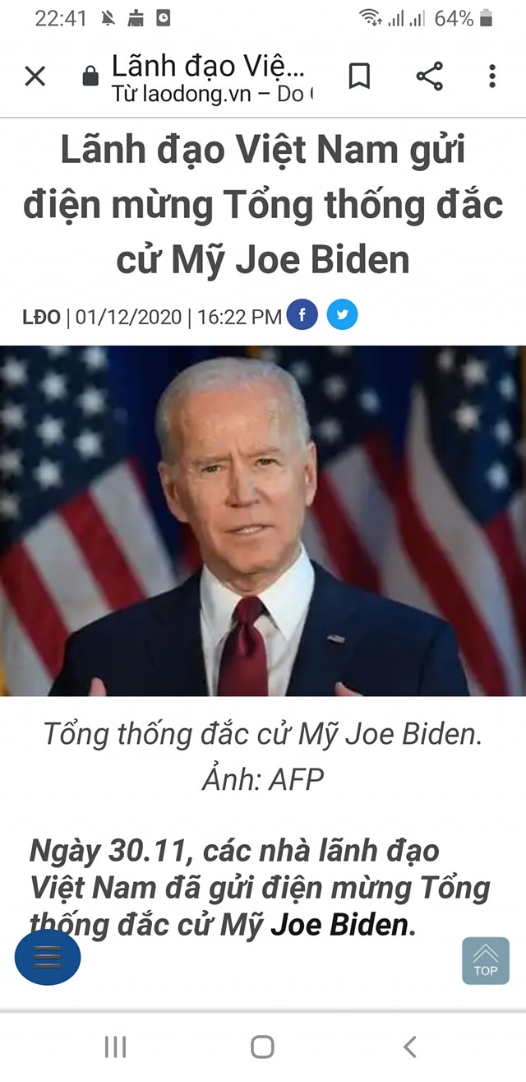This screenshot has height=1082, width=526.
Task: Tap the LĐO author label
Action: 41,317
